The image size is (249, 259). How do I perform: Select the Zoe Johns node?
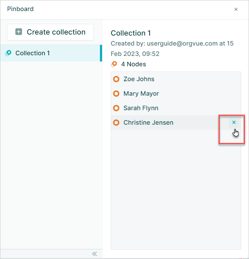point(176,79)
